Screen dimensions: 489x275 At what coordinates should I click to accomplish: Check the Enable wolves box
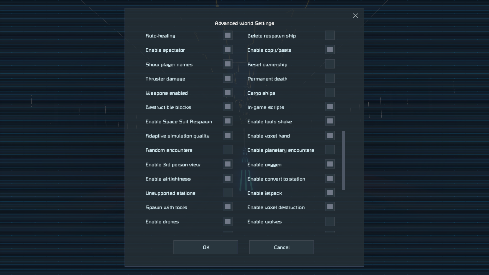coord(330,221)
